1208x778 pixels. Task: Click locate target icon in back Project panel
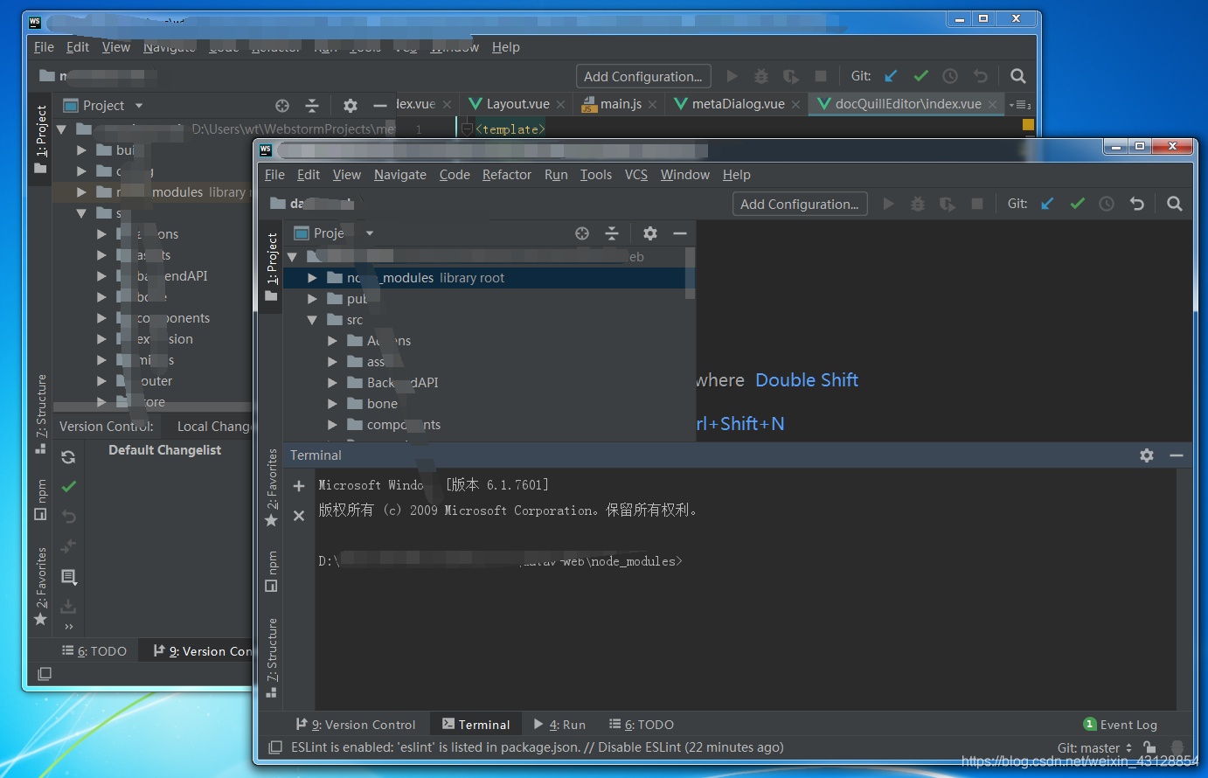click(x=282, y=106)
